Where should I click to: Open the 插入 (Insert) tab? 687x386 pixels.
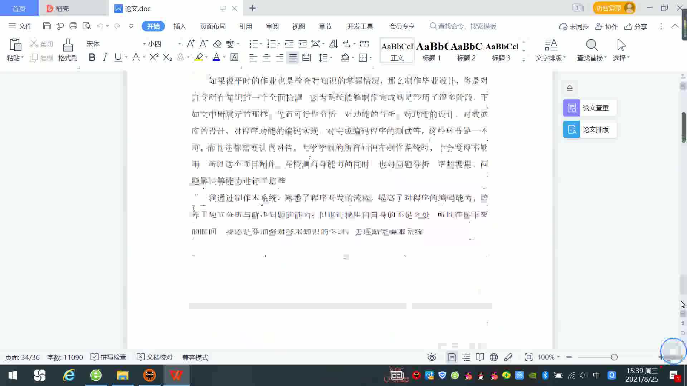click(180, 26)
